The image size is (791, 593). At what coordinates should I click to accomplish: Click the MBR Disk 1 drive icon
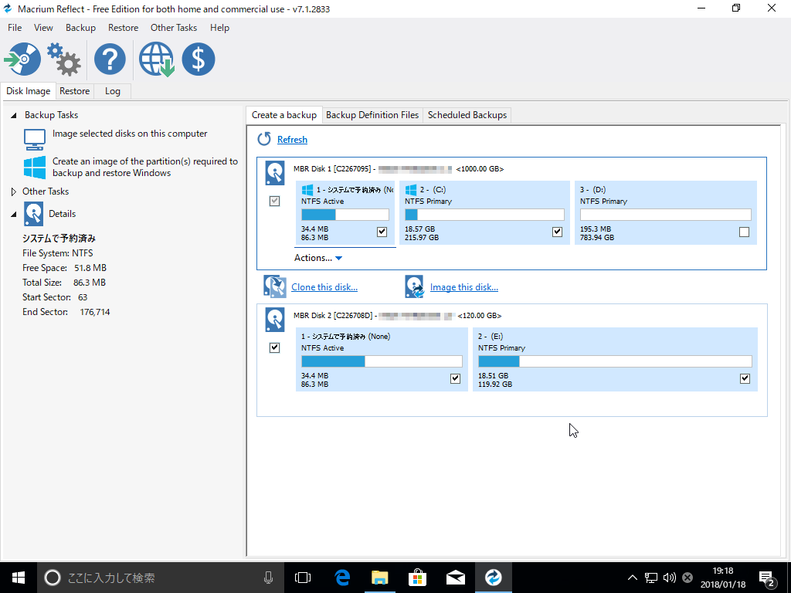pos(275,173)
